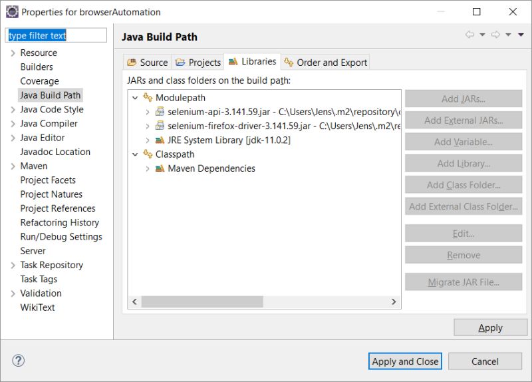532x382 pixels.
Task: Click the Apply button
Action: [491, 327]
